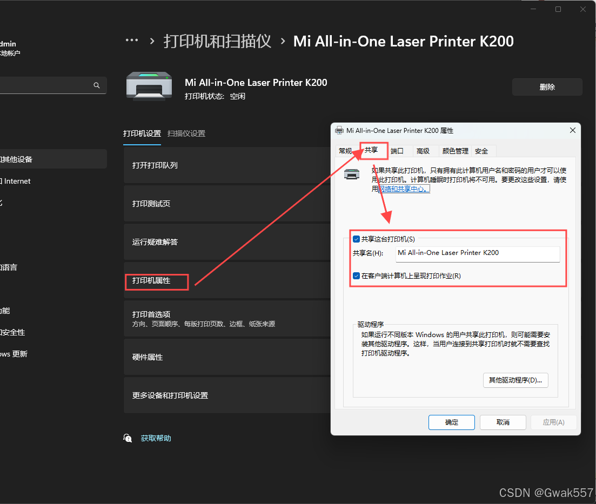Click 打印机状态: 空闲 status text
The image size is (596, 504).
215,97
